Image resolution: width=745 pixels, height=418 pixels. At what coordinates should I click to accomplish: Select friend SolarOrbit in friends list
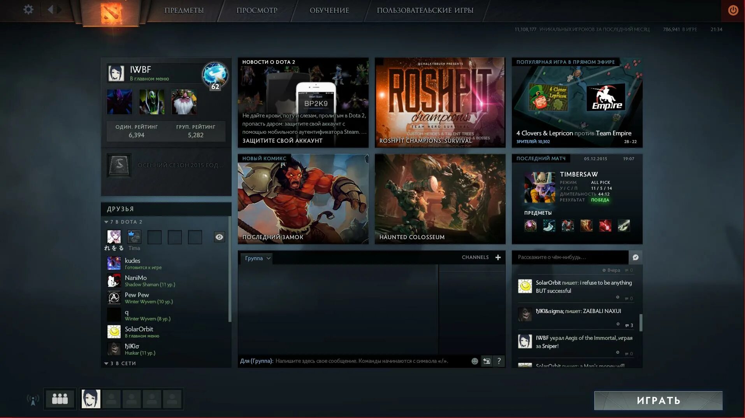pyautogui.click(x=167, y=332)
